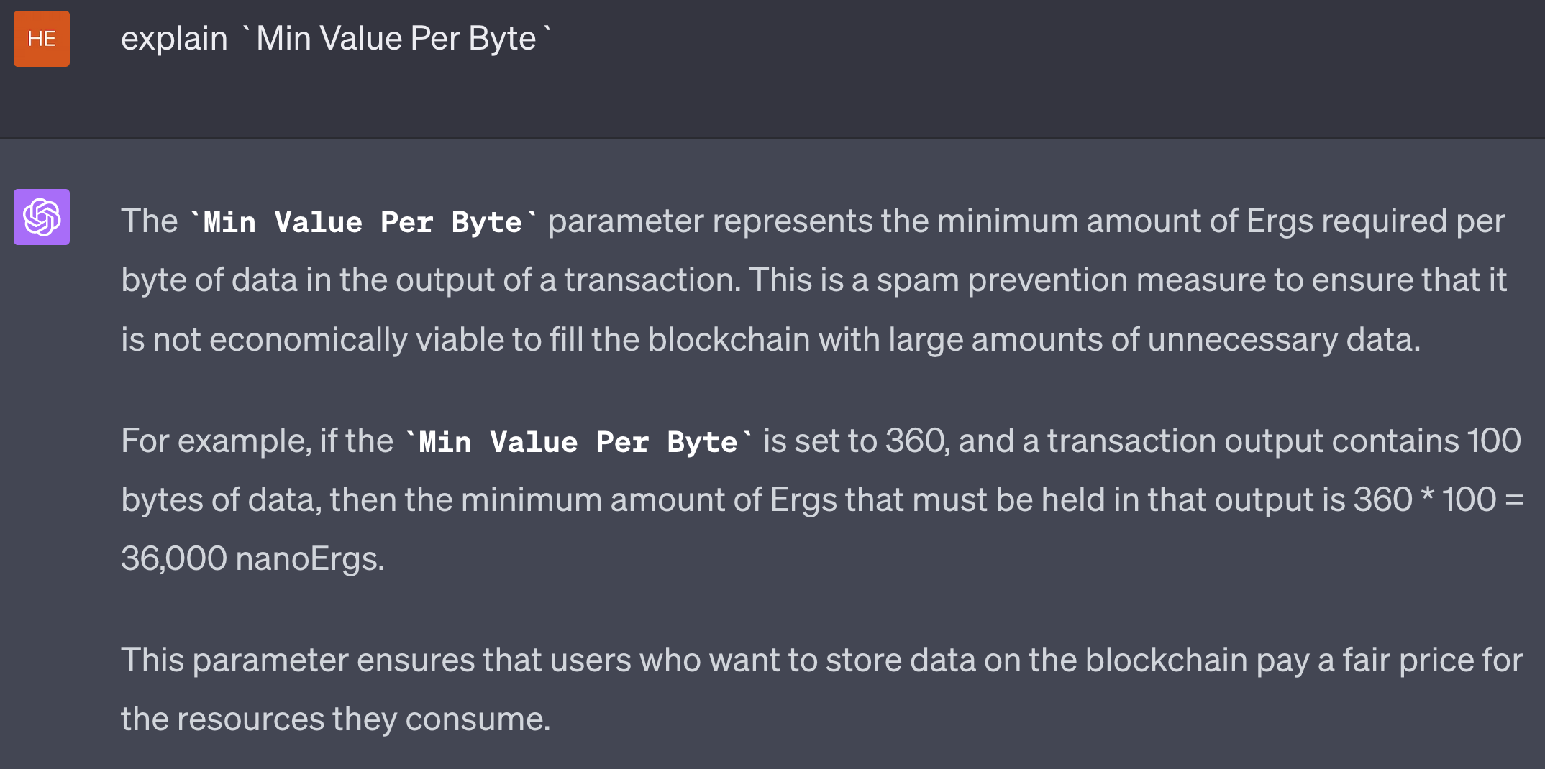Click the result "36,000 nanoErgs"
Image resolution: width=1545 pixels, height=769 pixels.
click(x=252, y=559)
